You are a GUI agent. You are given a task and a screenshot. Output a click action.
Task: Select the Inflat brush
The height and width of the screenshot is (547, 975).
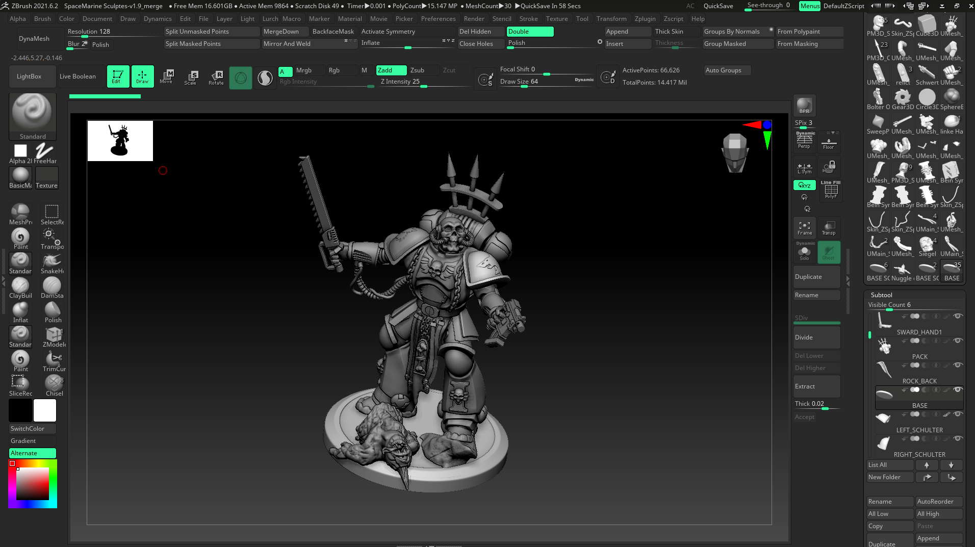tap(20, 312)
